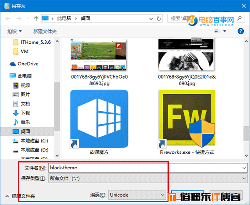Go up one folder level arrow
The height and width of the screenshot is (205, 250).
coord(36,18)
